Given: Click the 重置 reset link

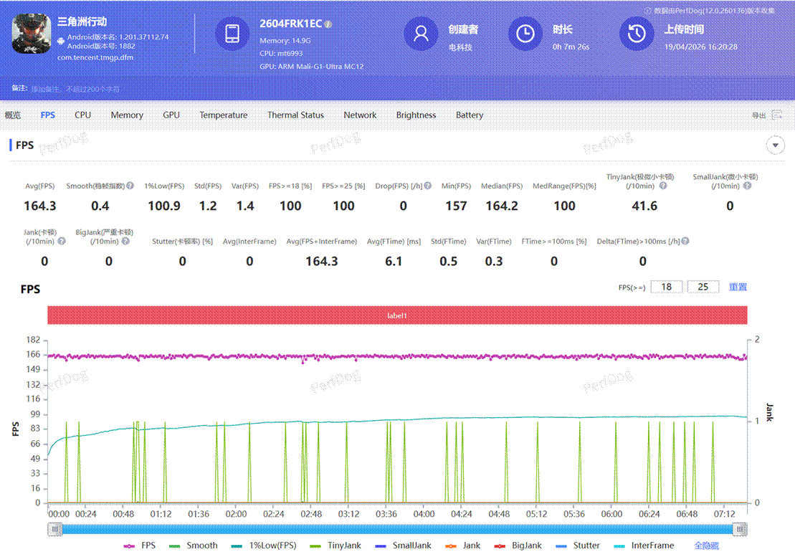Looking at the screenshot, I should [738, 287].
